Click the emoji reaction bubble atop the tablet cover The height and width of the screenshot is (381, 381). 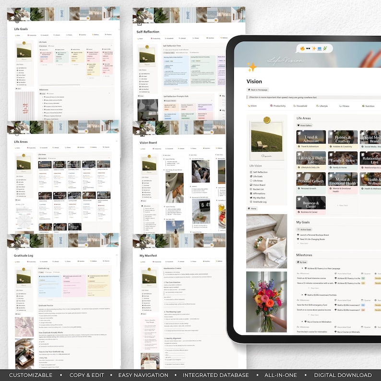coord(314,48)
